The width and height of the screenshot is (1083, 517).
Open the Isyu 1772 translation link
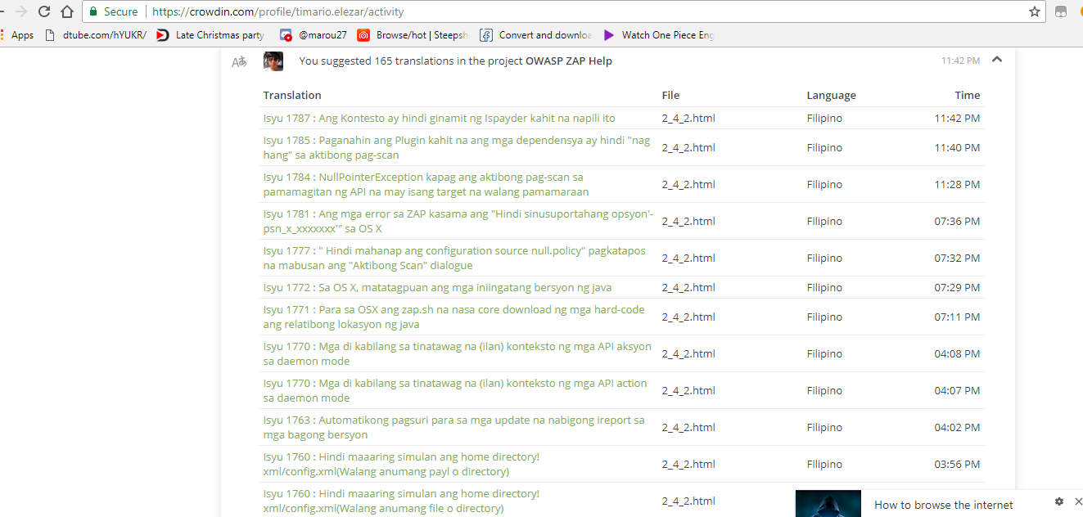(x=437, y=287)
